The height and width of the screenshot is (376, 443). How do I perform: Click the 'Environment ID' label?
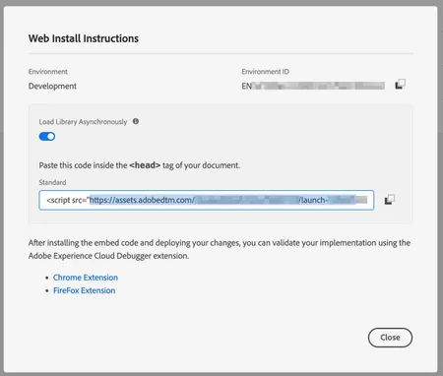coord(265,72)
